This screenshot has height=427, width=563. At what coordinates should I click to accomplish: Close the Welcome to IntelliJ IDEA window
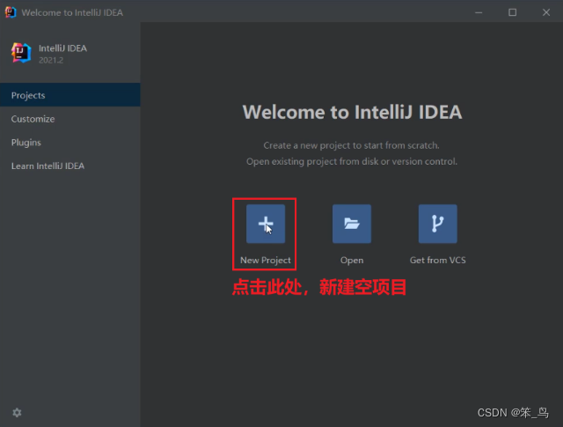[546, 12]
